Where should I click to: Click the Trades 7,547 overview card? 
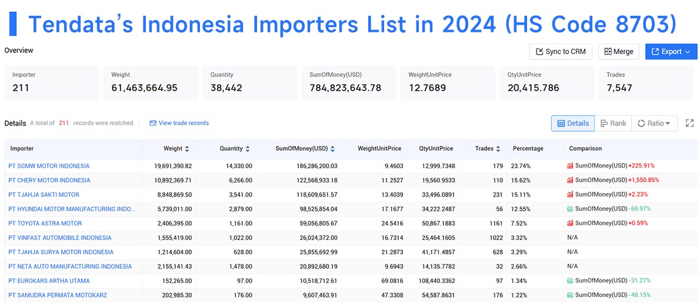point(646,82)
